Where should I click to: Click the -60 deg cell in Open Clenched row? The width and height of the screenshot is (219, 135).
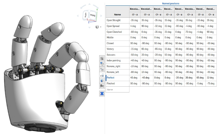pyautogui.click(x=135, y=32)
